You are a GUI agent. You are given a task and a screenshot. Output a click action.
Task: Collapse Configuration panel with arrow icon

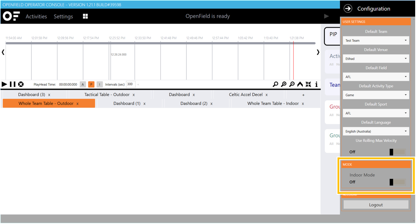coord(348,9)
